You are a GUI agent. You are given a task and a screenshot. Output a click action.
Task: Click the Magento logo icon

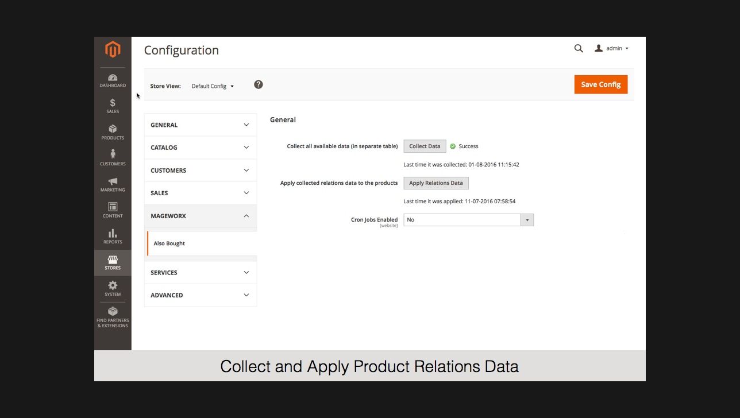[x=113, y=50]
